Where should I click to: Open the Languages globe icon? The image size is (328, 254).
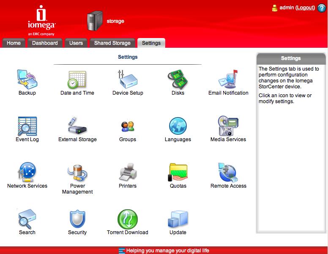[x=178, y=126]
